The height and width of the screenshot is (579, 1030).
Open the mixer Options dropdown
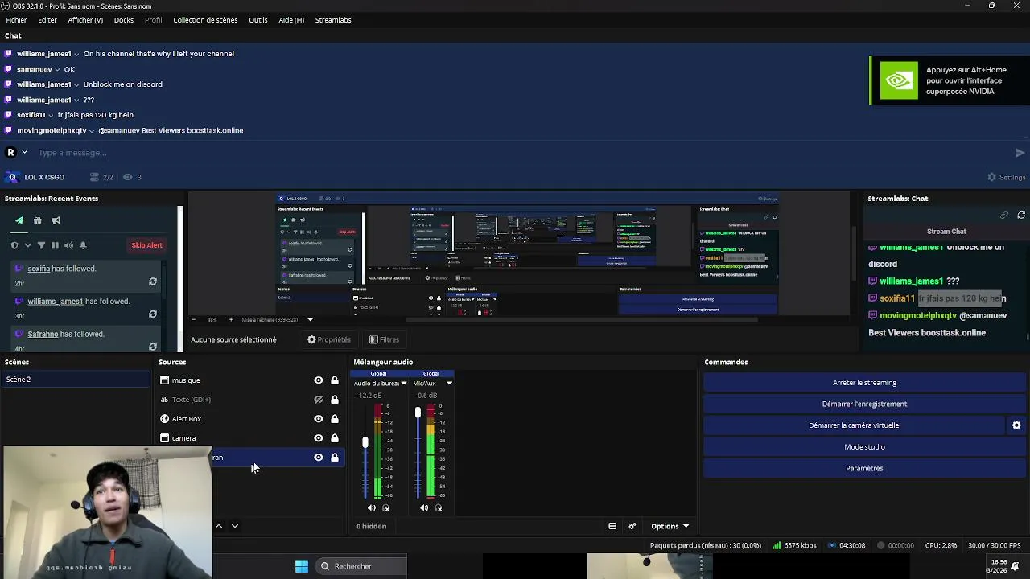point(670,526)
